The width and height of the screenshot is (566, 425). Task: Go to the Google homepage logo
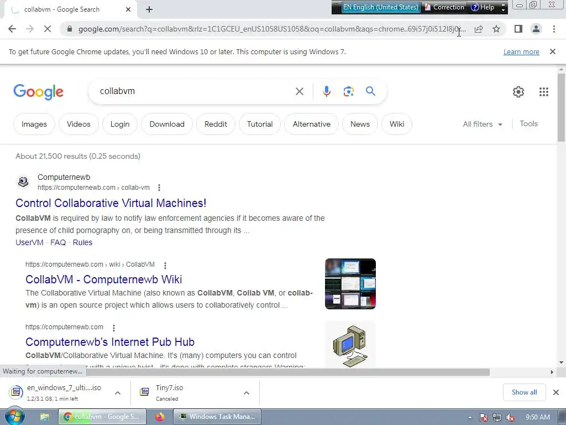[38, 92]
